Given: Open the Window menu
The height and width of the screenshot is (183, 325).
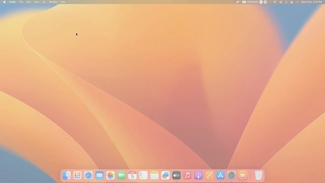Looking at the screenshot, I should click(x=53, y=2).
